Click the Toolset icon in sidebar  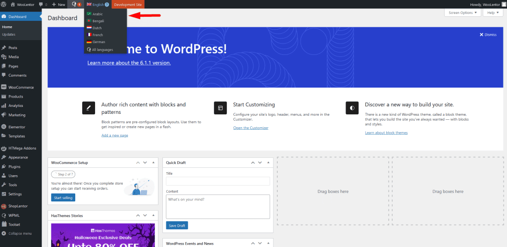[x=4, y=224]
